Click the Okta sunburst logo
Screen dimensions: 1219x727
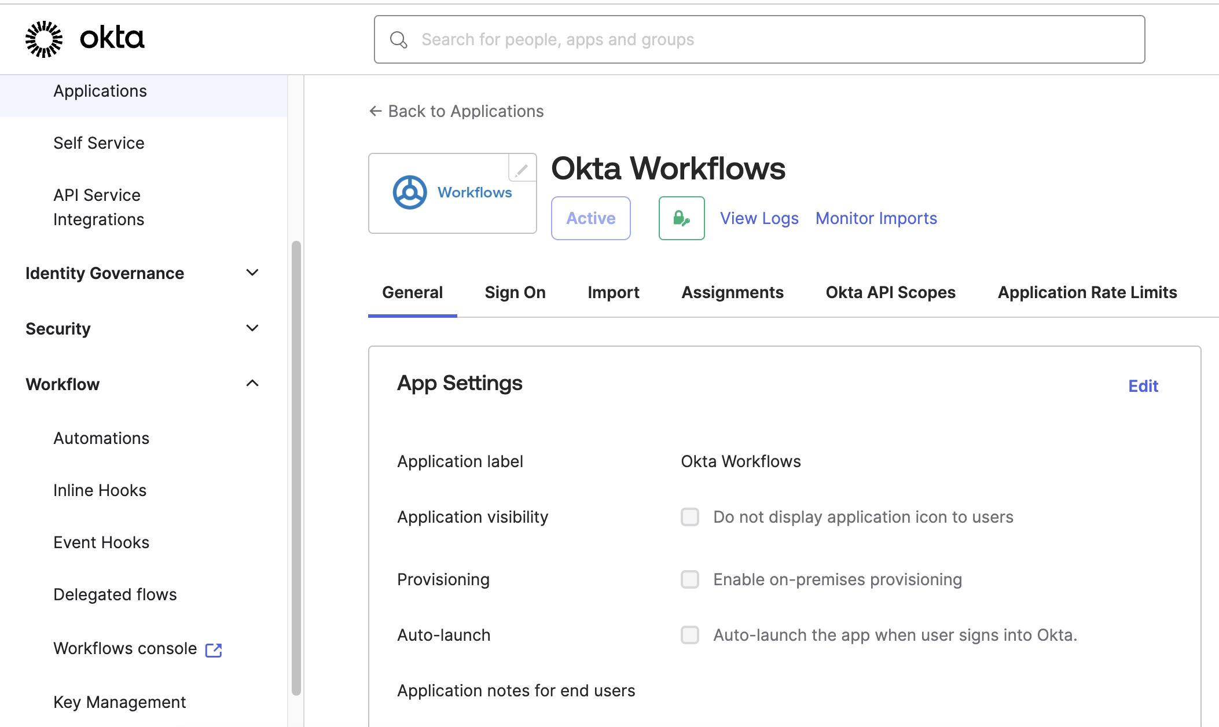(x=44, y=39)
